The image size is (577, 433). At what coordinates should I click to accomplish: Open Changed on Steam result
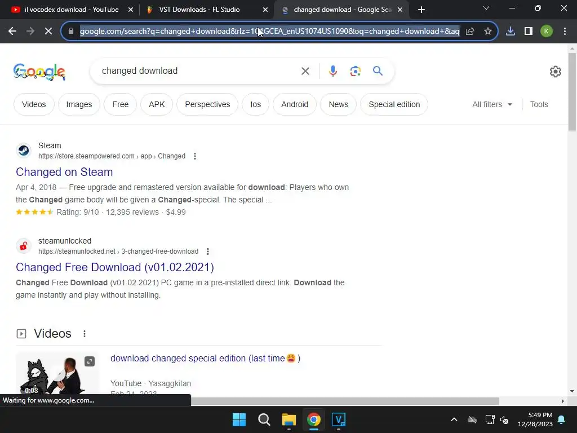(64, 172)
